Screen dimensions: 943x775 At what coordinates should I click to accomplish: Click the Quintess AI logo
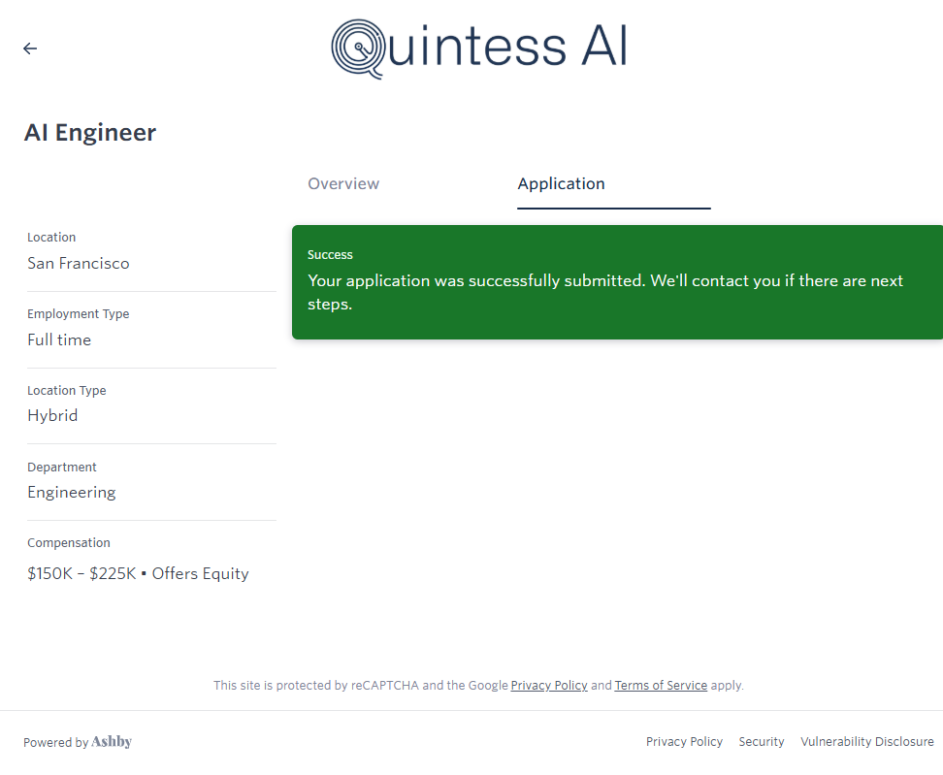click(x=478, y=48)
